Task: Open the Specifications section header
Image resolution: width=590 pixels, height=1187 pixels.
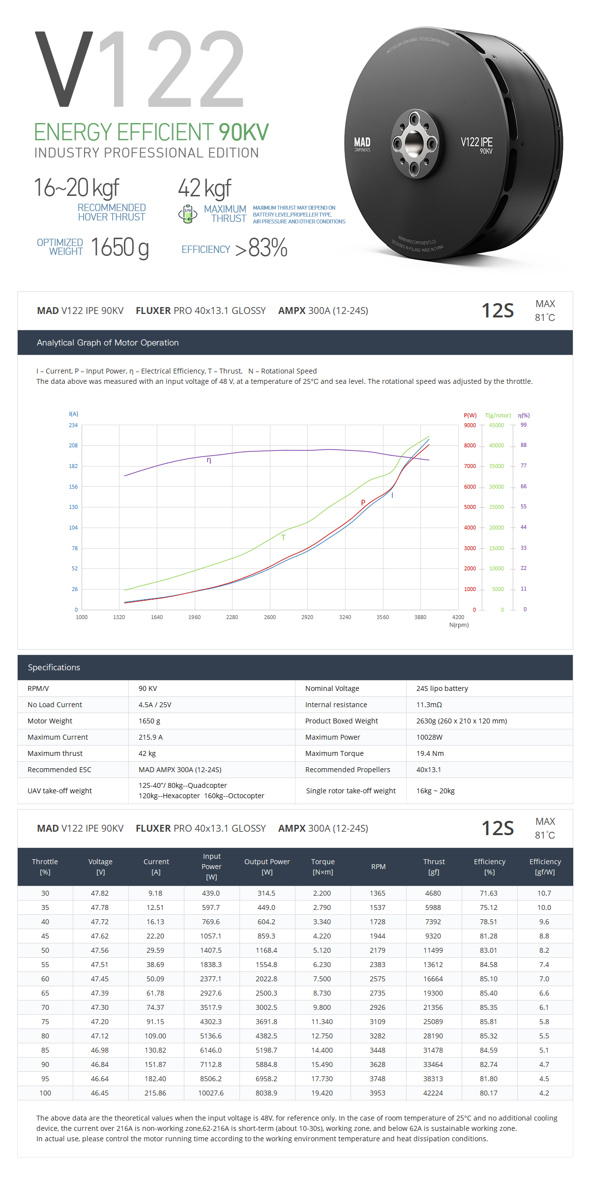Action: tap(54, 667)
